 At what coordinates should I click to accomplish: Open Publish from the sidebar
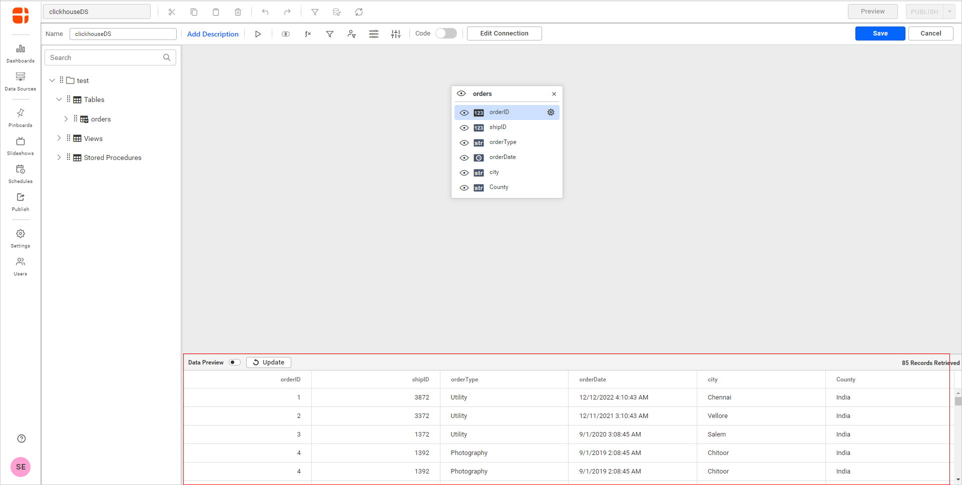point(21,202)
